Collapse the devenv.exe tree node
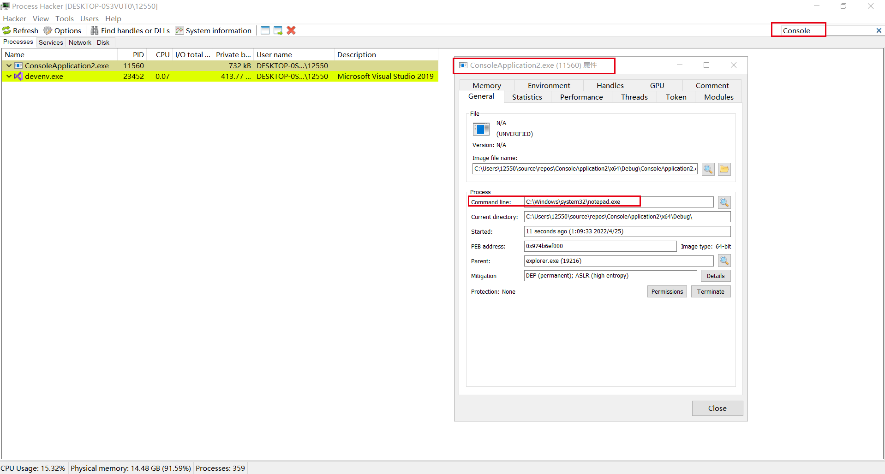 tap(9, 76)
